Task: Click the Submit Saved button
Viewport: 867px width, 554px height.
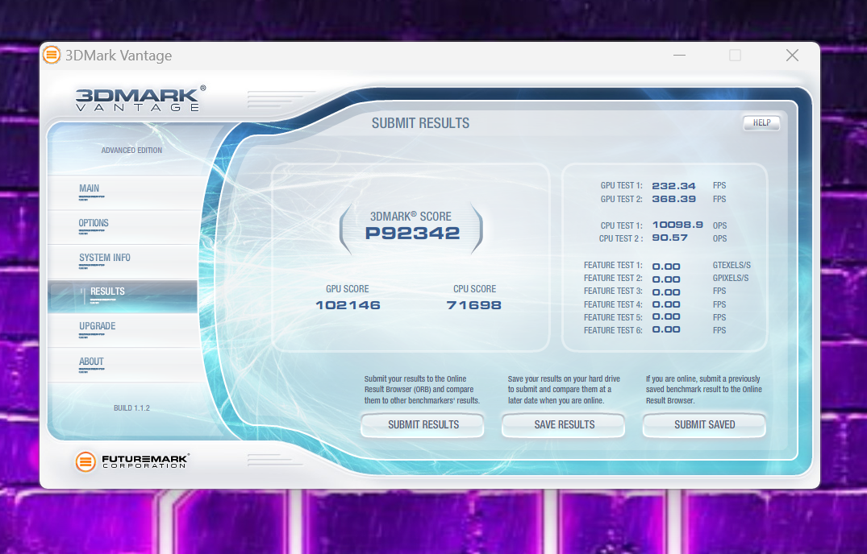Action: point(704,425)
